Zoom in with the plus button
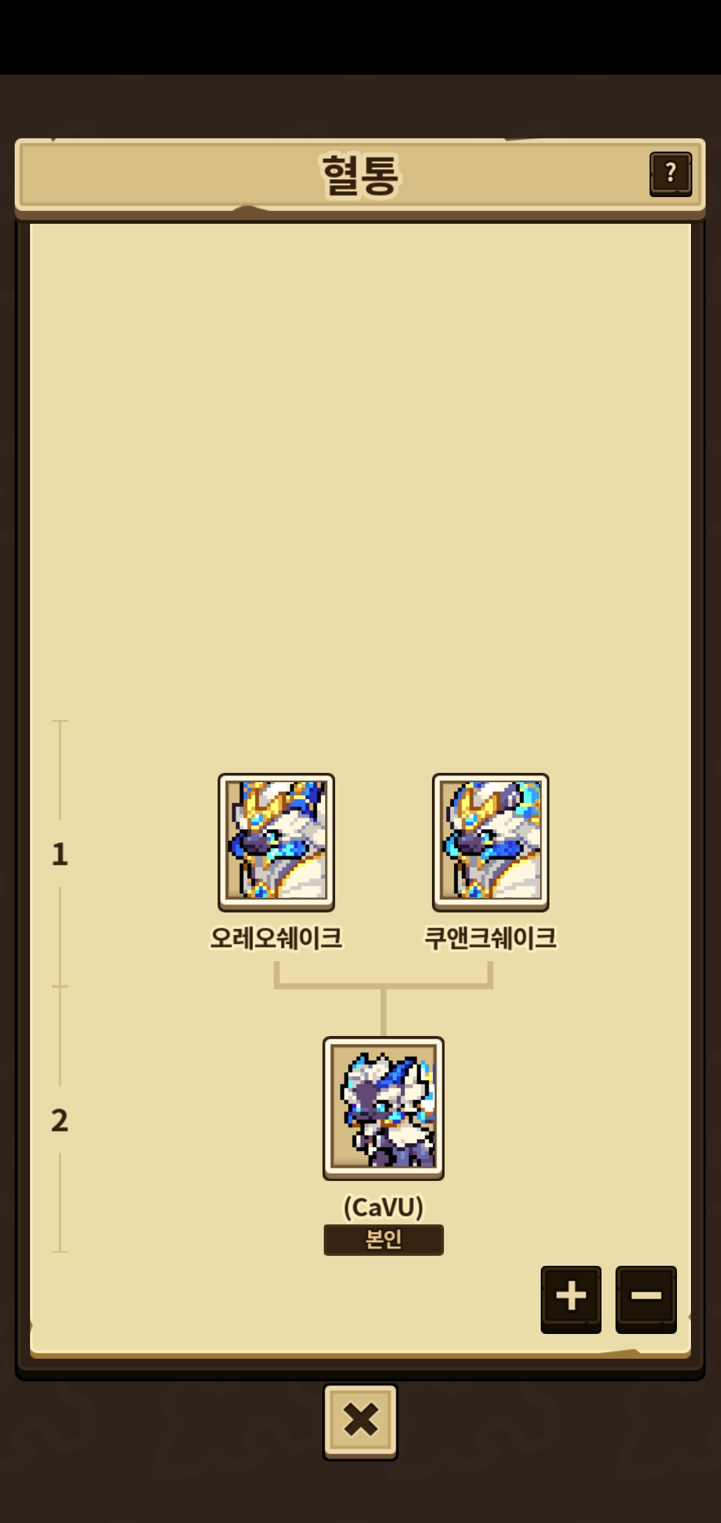 [571, 1299]
